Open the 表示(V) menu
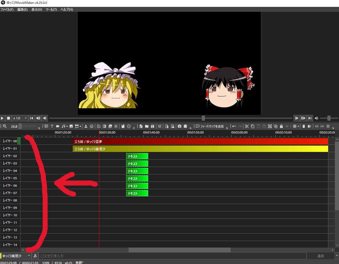 [36, 9]
